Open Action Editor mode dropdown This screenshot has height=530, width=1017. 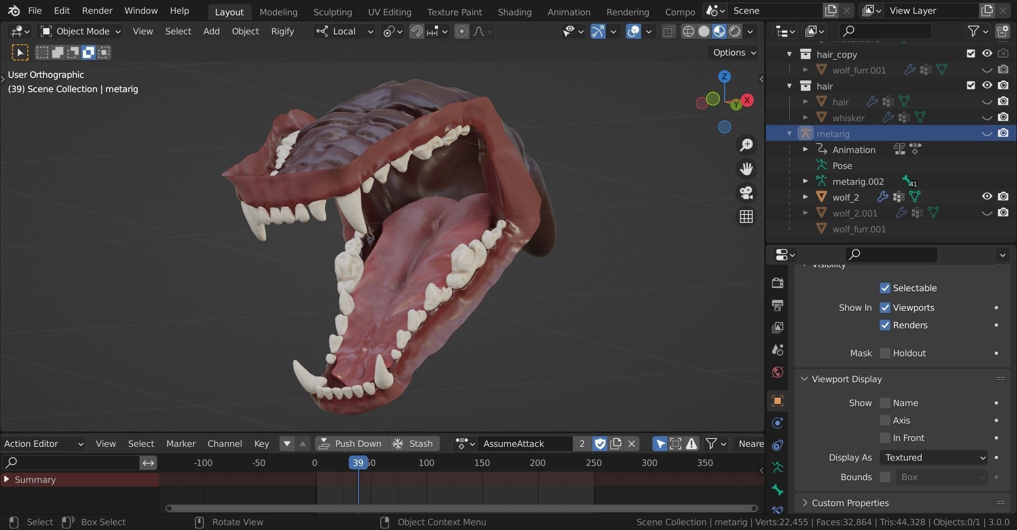43,444
